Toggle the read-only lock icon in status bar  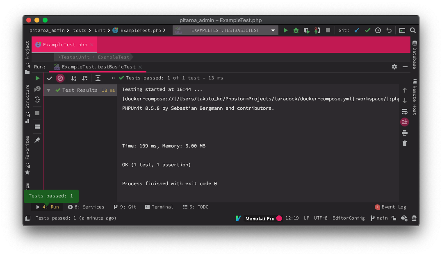(x=394, y=218)
